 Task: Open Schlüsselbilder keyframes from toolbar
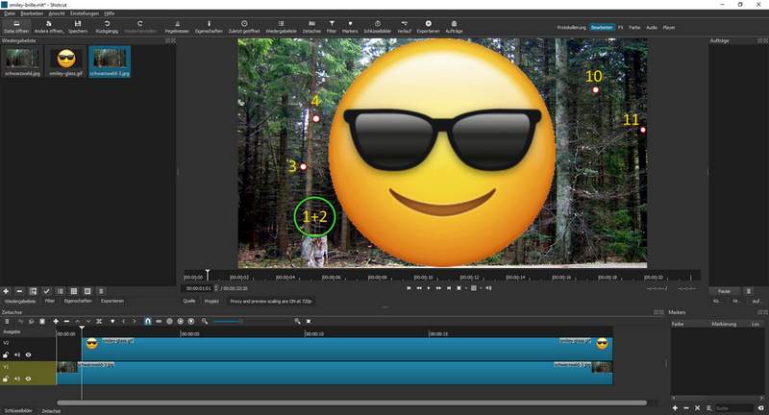click(x=377, y=25)
